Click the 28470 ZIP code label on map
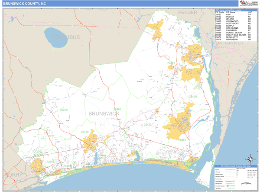 [x=84, y=132]
